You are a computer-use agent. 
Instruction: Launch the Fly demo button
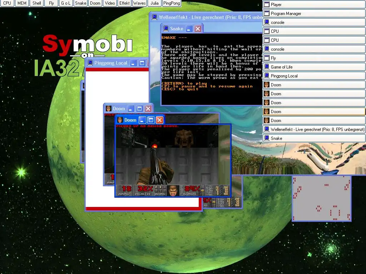[x=51, y=3]
